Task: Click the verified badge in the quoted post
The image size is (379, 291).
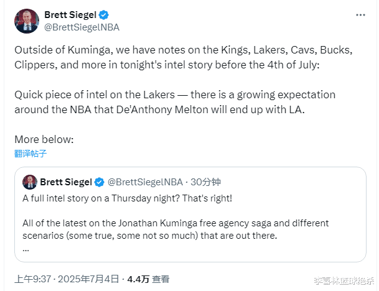Action: tap(99, 182)
